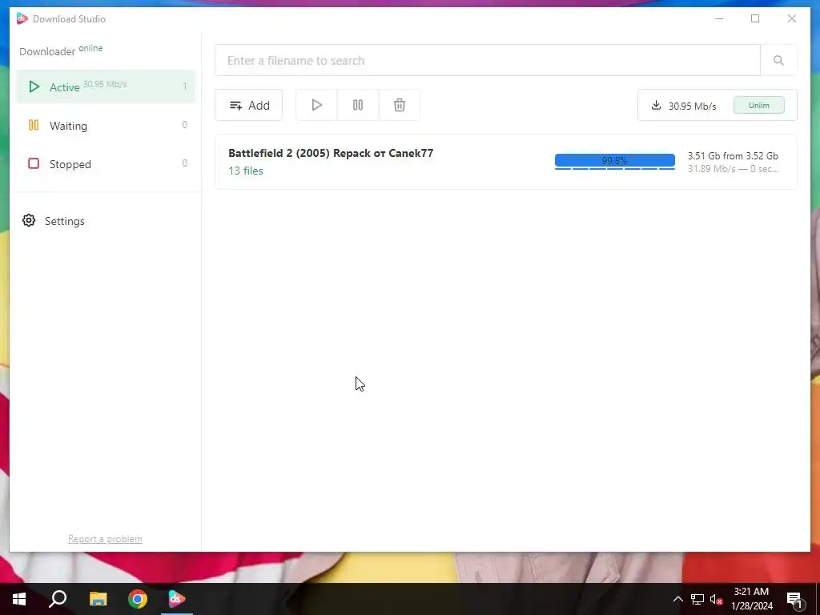Open the Windows Start menu
820x615 pixels.
[x=19, y=599]
